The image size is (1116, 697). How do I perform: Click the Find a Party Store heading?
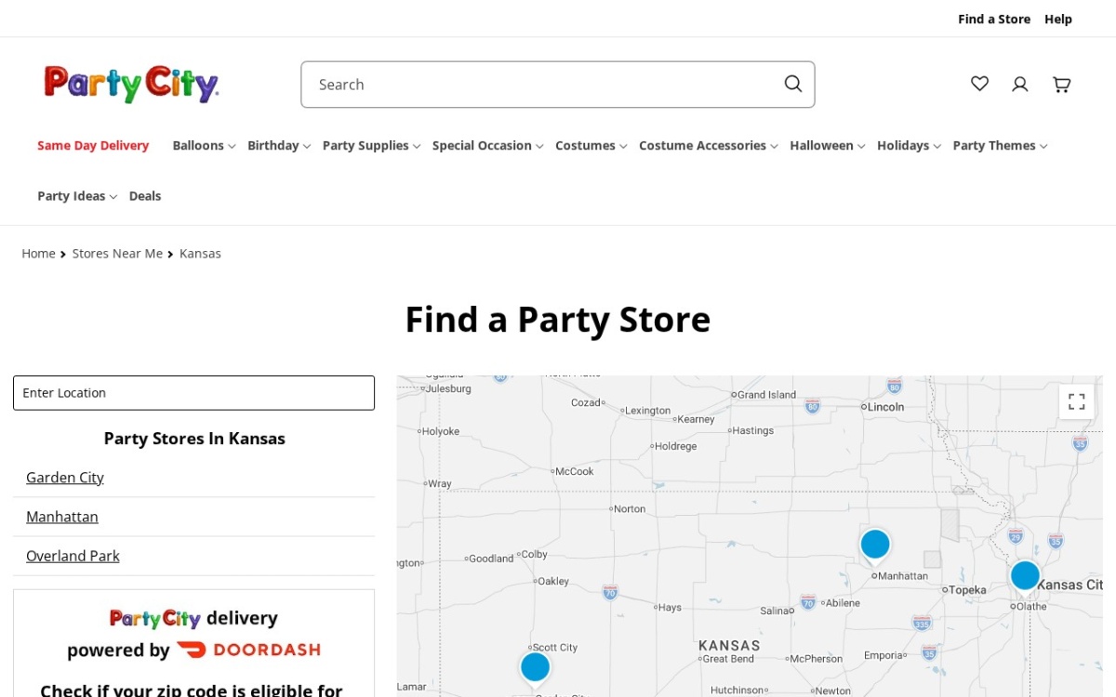pos(558,320)
